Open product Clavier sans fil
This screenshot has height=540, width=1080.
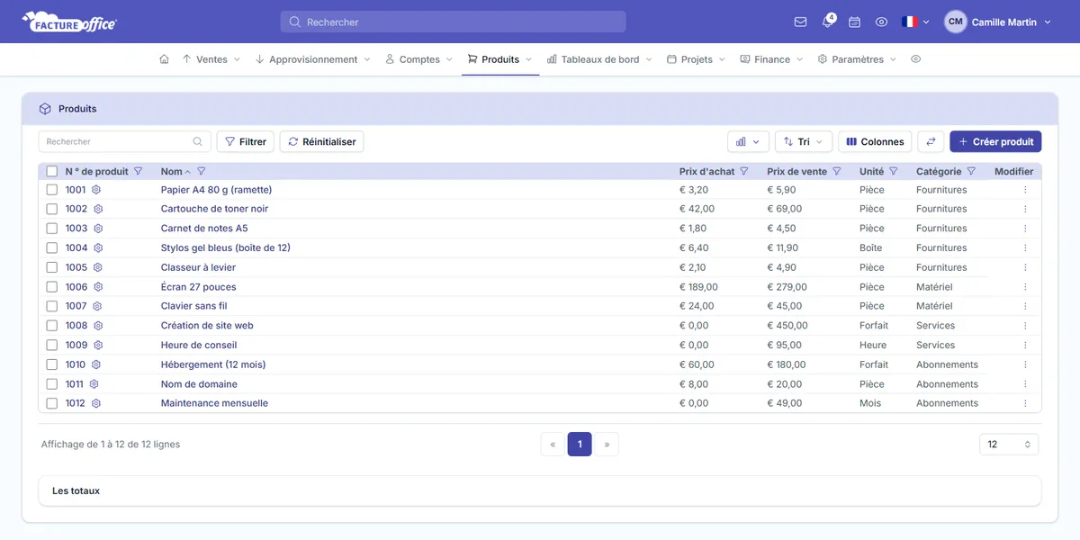pos(193,306)
